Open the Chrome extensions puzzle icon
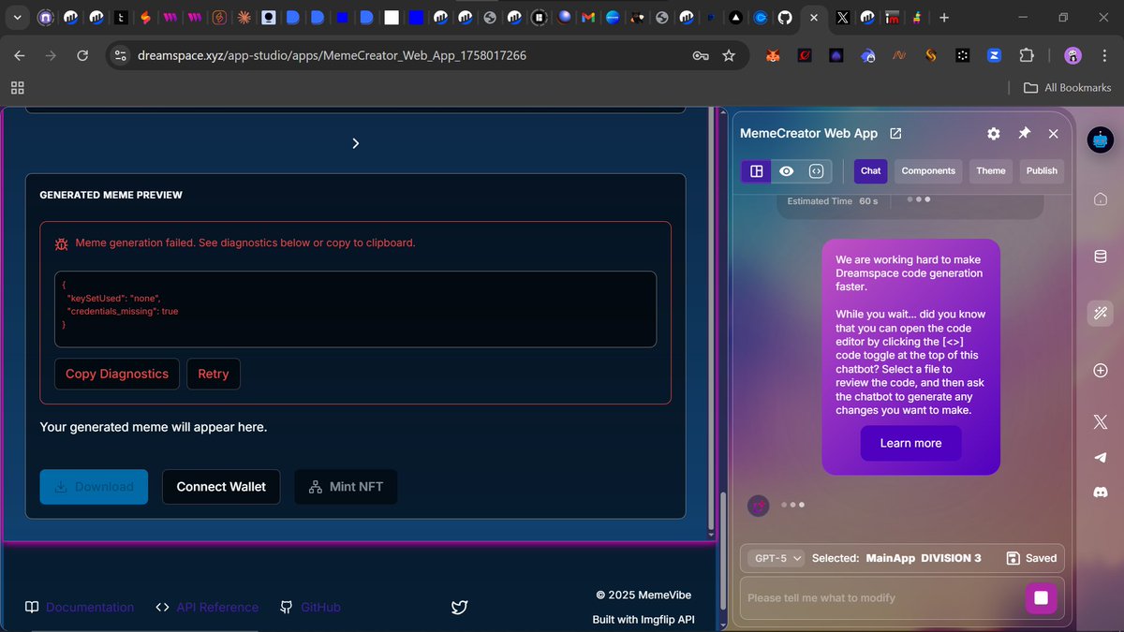Screen dimensions: 1124x632 tap(1027, 55)
